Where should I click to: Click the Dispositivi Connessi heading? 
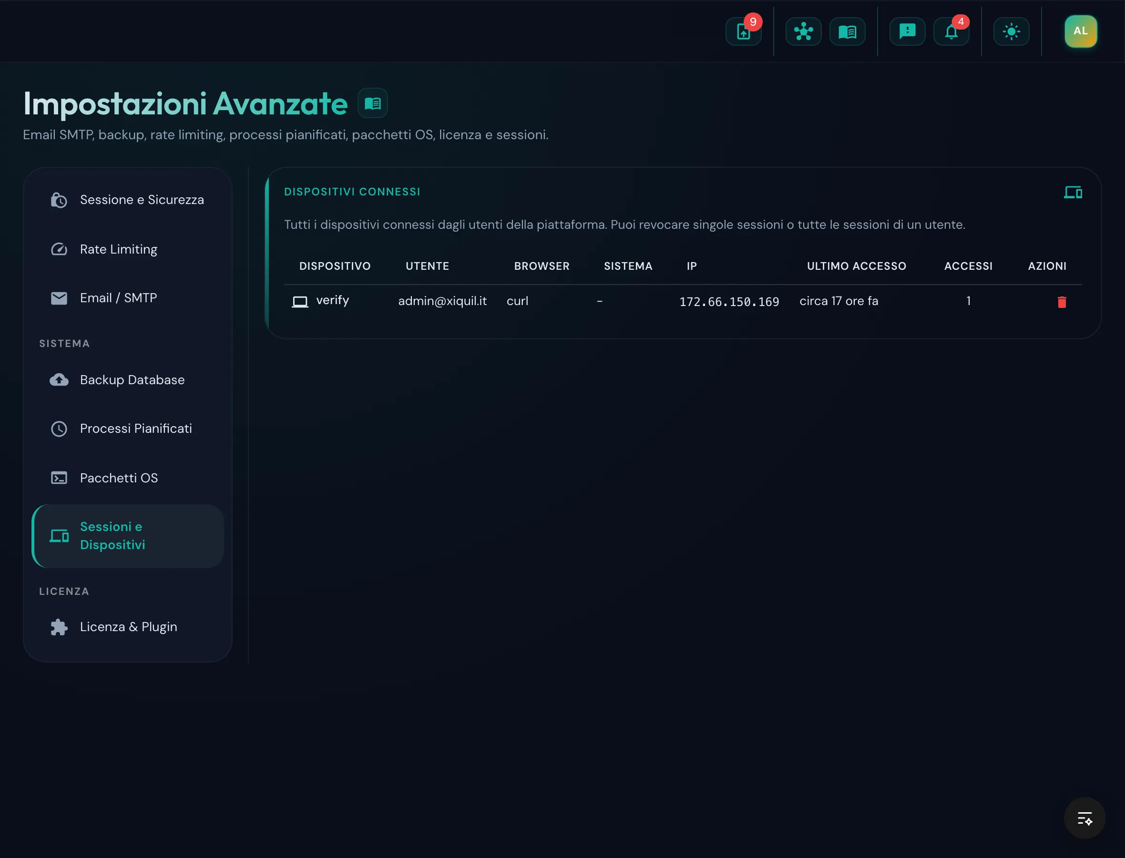click(x=352, y=192)
